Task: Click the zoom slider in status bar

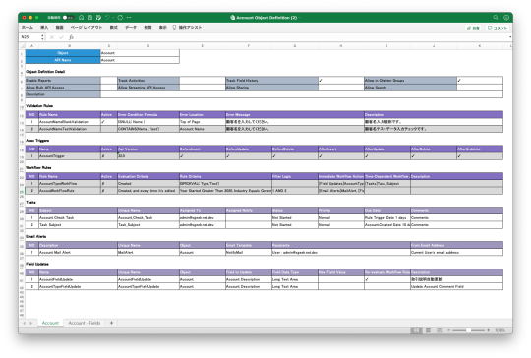Action: 468,330
